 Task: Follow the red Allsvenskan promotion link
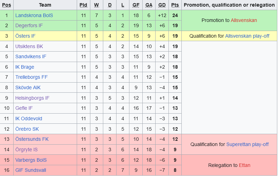[243, 20]
